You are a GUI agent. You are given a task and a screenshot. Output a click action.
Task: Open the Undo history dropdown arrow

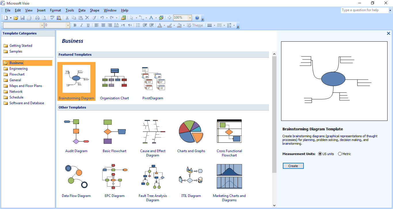point(107,18)
